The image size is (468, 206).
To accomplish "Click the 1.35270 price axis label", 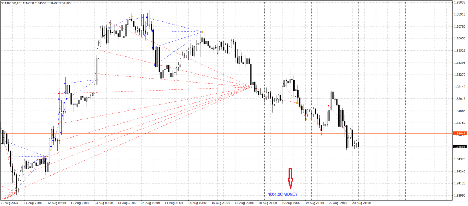I will click(460, 75).
